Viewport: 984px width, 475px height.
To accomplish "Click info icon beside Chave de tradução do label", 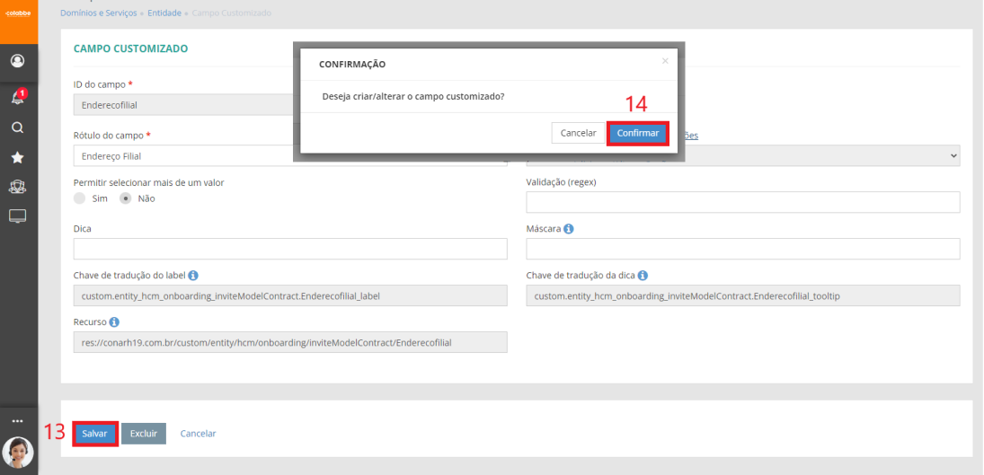I will coord(193,276).
